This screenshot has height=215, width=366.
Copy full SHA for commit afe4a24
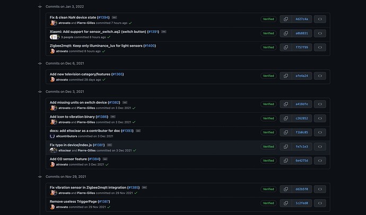point(286,76)
